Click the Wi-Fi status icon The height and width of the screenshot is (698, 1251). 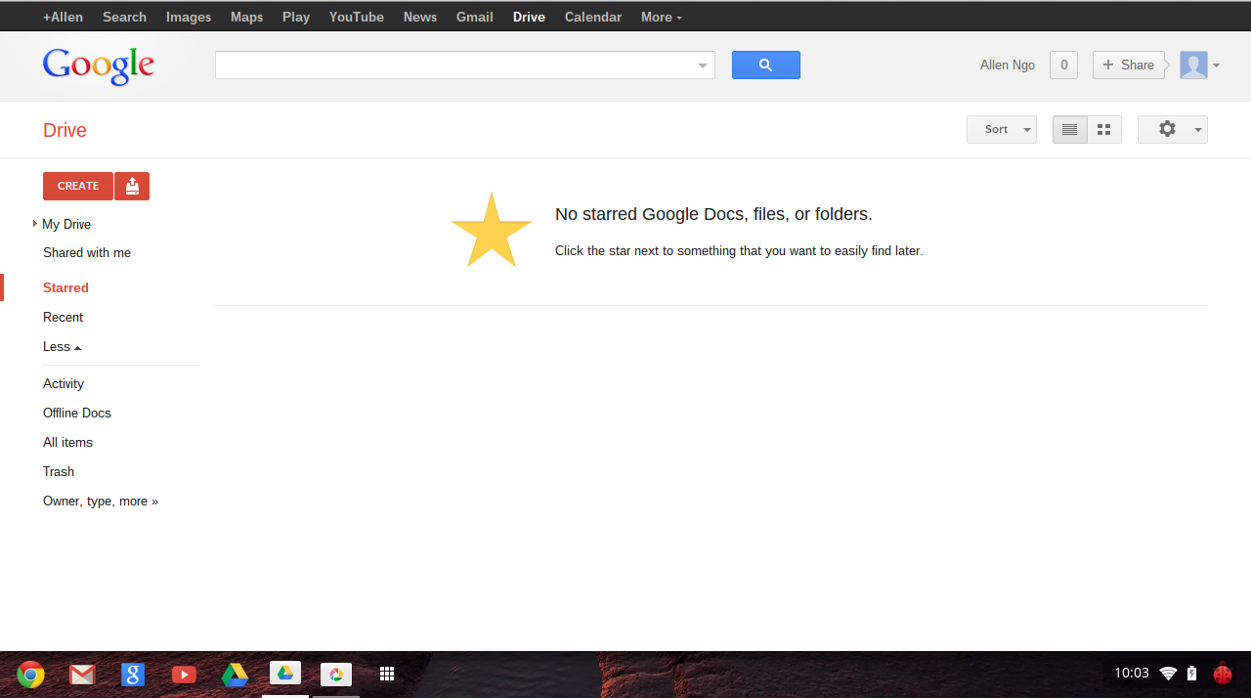click(x=1168, y=674)
